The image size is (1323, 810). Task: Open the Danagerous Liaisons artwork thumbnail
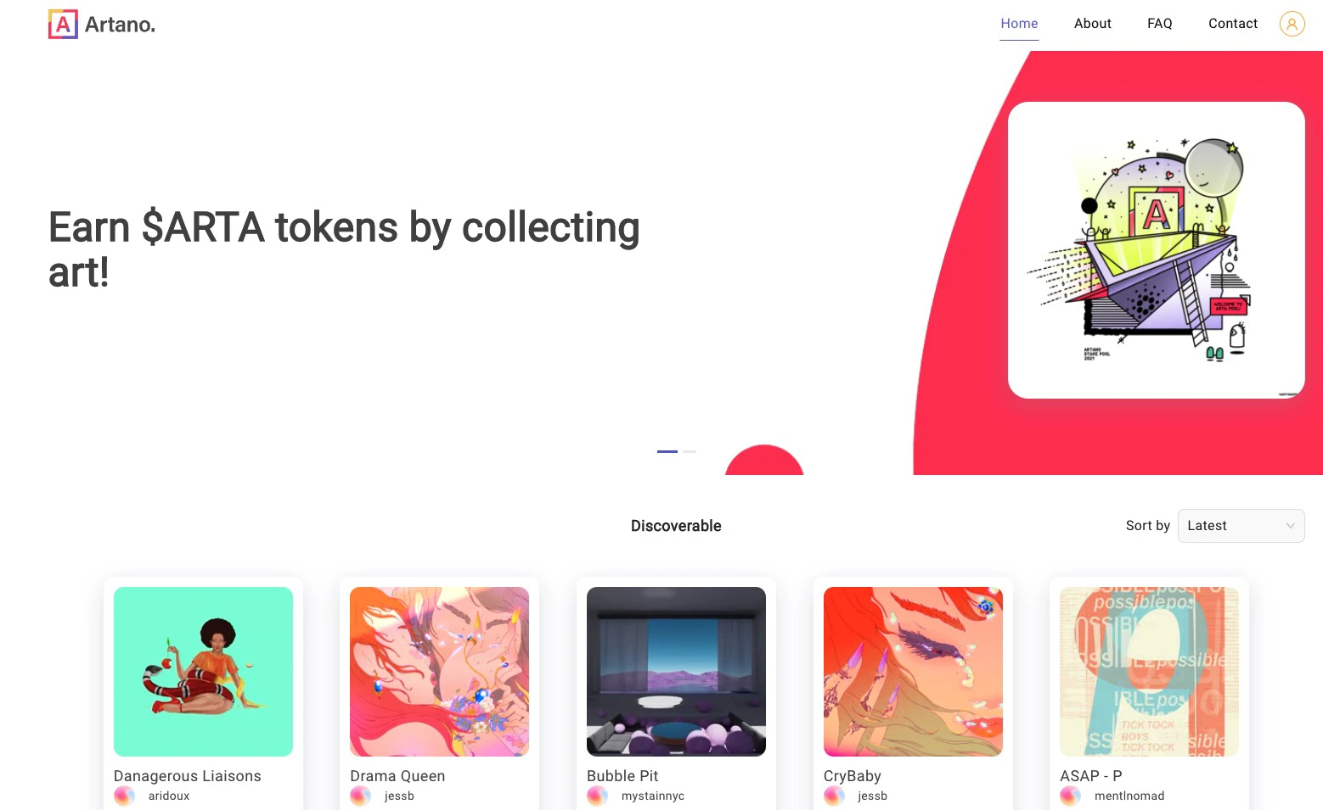coord(203,672)
